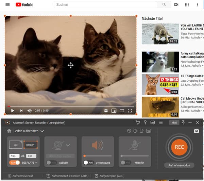Screen dimensions: 204x181
Task: Pin the recorder window on top
Action: pyautogui.click(x=183, y=122)
